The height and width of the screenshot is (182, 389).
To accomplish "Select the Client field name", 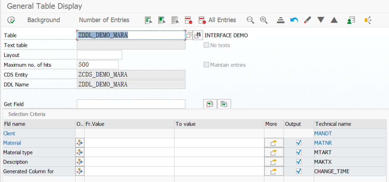I will click(x=9, y=133).
